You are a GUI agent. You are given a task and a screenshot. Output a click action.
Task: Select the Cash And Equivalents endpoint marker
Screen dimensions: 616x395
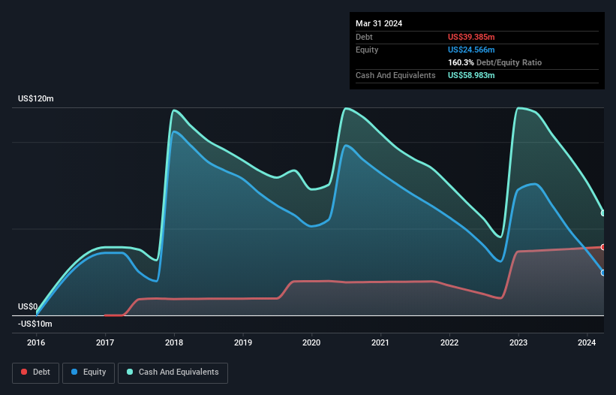pyautogui.click(x=603, y=213)
